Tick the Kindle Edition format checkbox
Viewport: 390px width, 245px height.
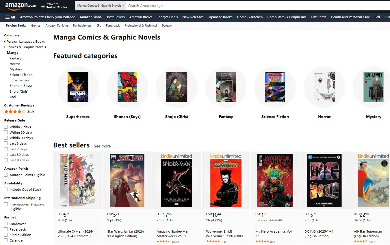point(6,235)
